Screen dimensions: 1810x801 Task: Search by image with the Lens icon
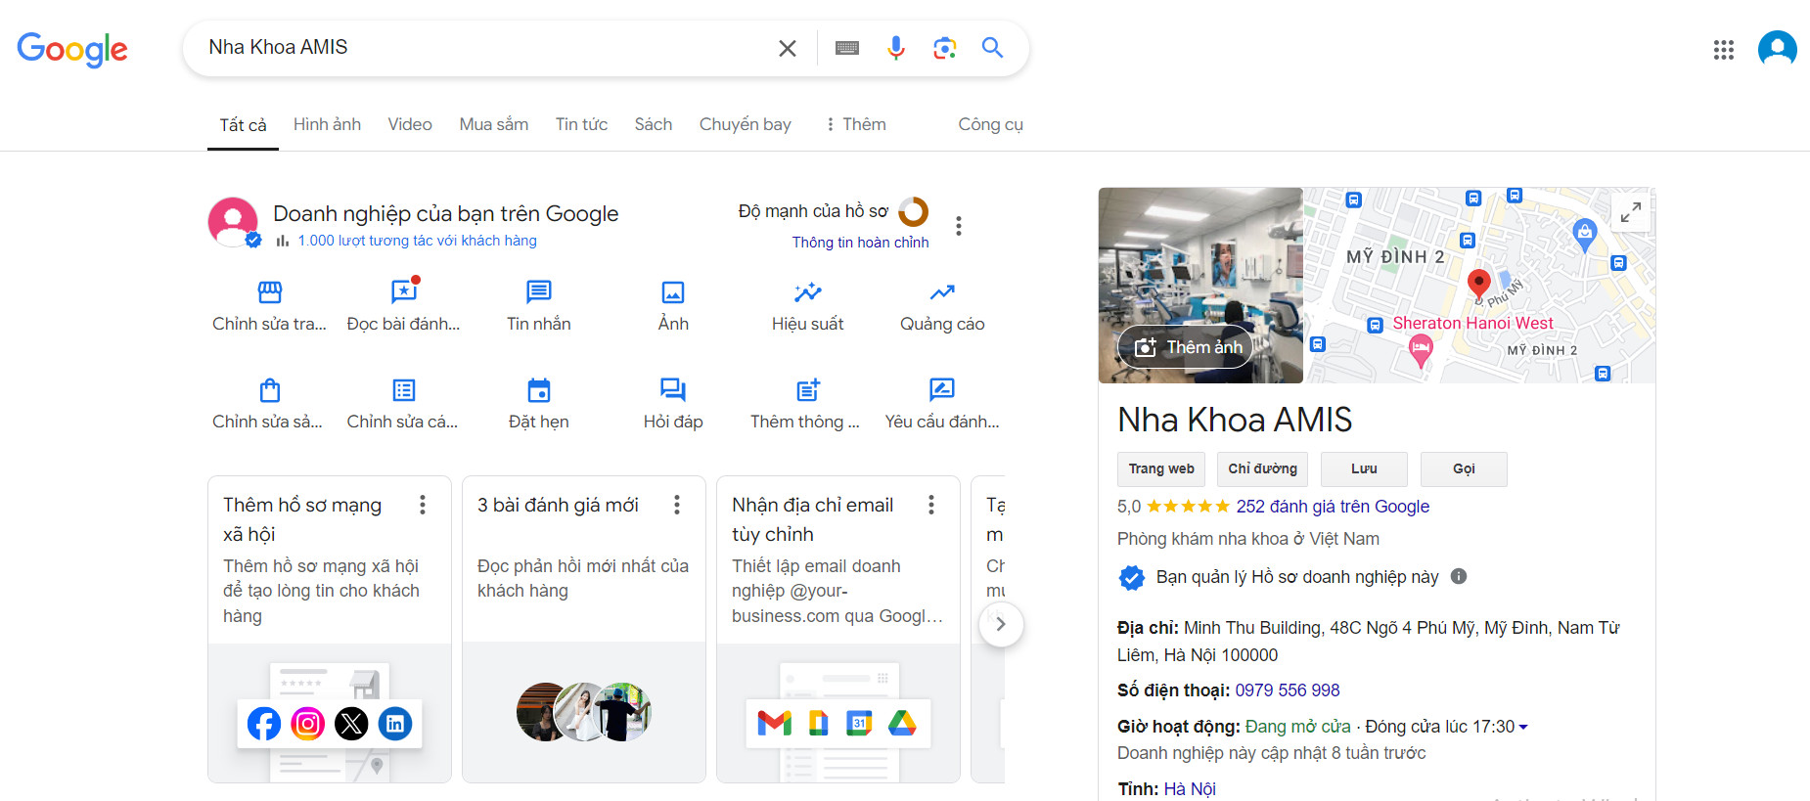pos(944,48)
